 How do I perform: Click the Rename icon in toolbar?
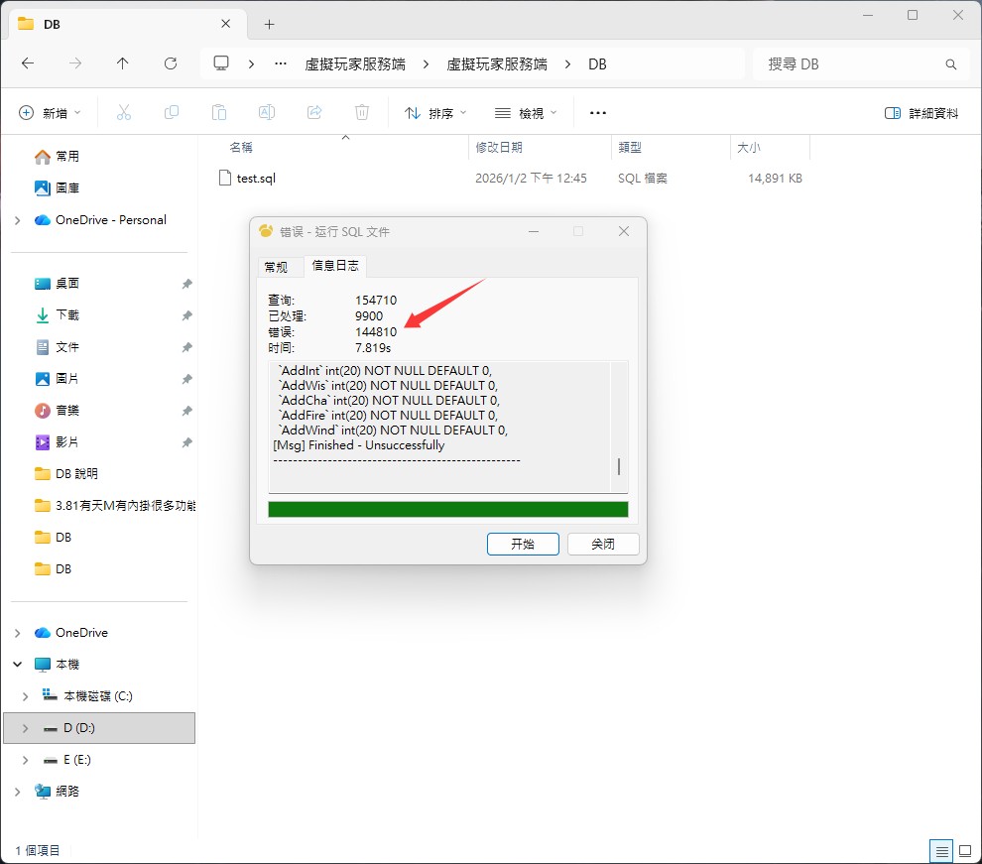pos(267,113)
